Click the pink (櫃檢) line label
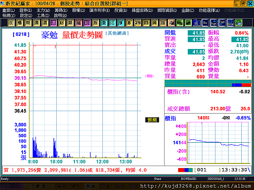The width and height of the screenshot is (254, 190). click(x=149, y=76)
